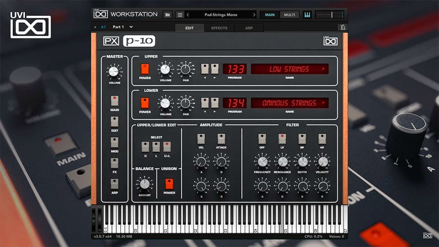Image resolution: width=439 pixels, height=247 pixels.
Task: Click the filter FREQUENCY knob
Action: 262,162
